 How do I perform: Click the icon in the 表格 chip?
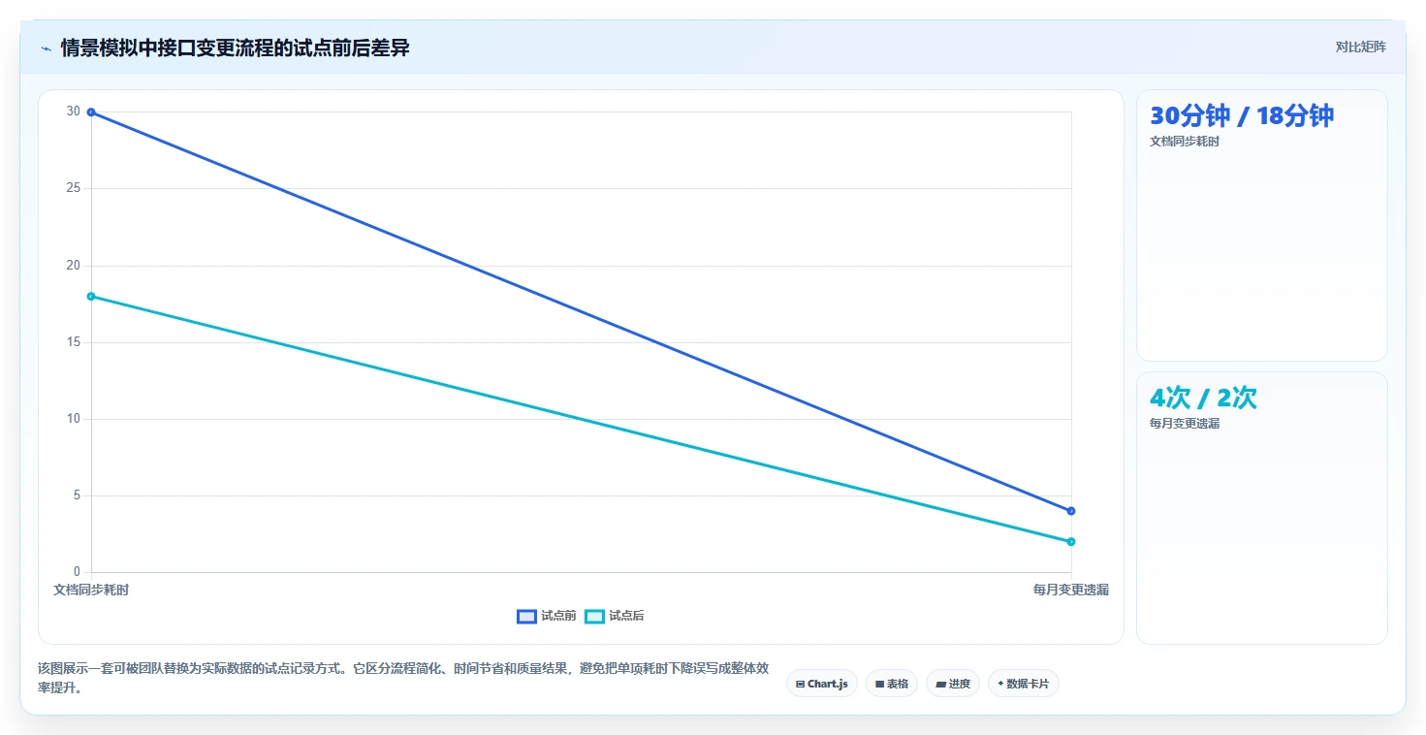879,684
